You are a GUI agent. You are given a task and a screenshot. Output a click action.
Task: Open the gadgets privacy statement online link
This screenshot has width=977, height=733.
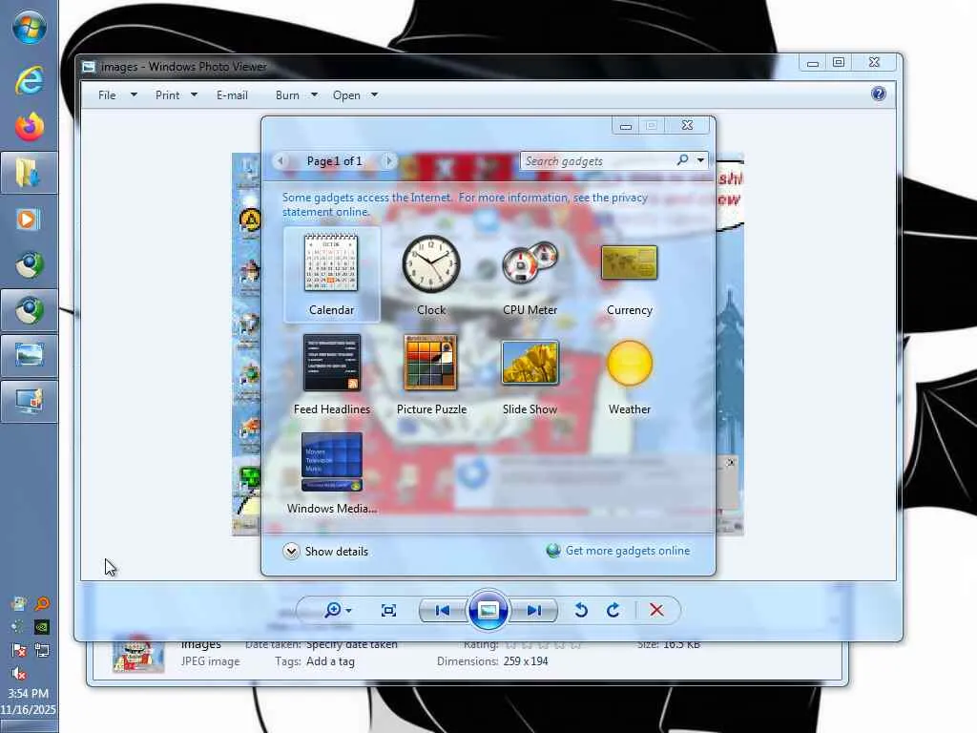coord(465,204)
